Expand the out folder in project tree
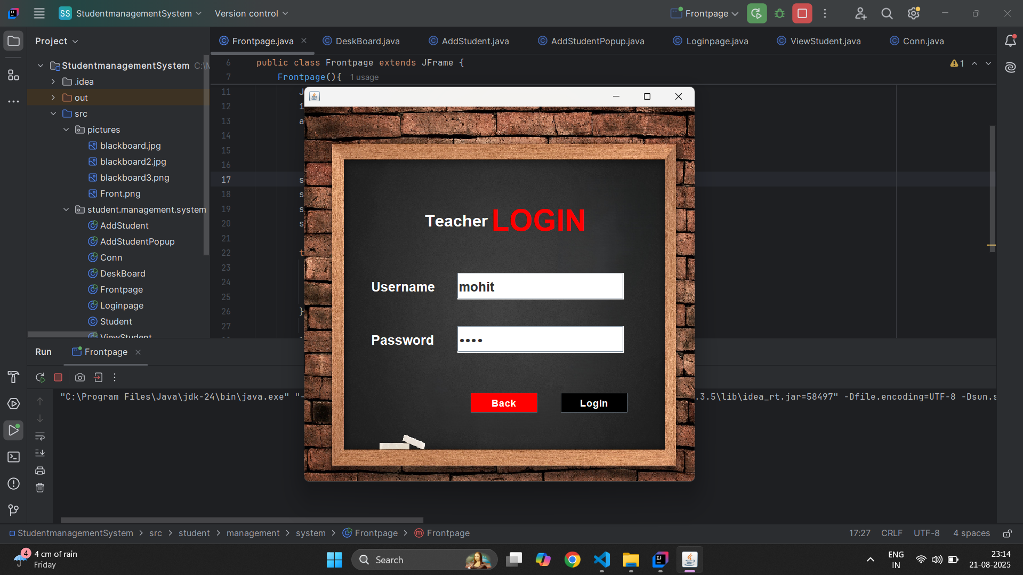The image size is (1023, 575). click(x=53, y=98)
